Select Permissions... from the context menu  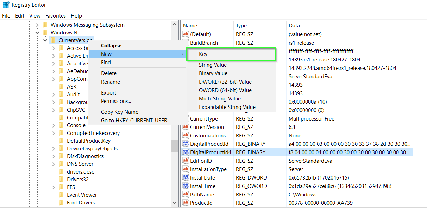[116, 101]
